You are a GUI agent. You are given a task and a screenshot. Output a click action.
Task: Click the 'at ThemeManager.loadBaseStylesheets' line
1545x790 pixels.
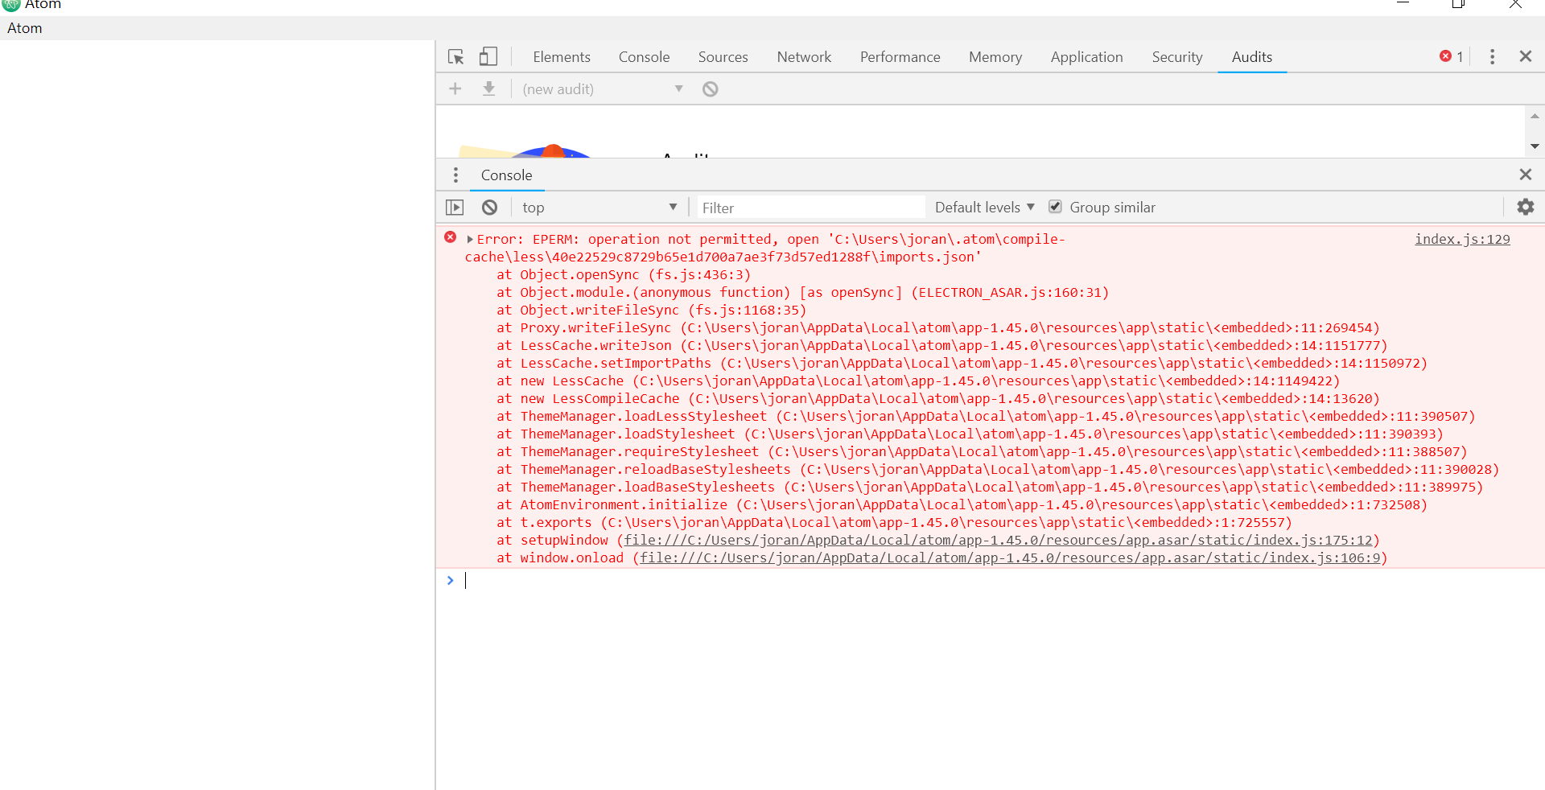pos(990,488)
